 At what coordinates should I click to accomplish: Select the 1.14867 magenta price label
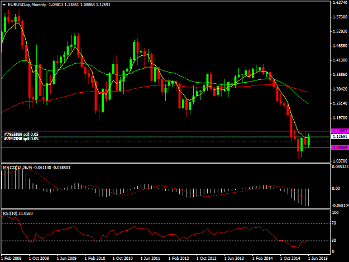340,131
